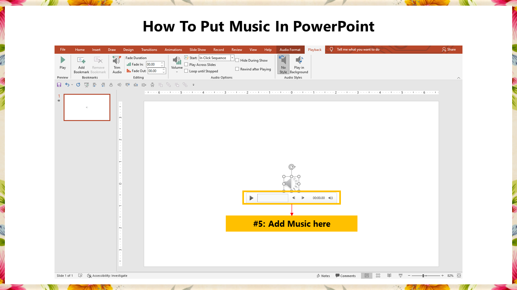Screen dimensions: 517x290
Task: Switch to the Audio Format tab
Action: pyautogui.click(x=290, y=50)
